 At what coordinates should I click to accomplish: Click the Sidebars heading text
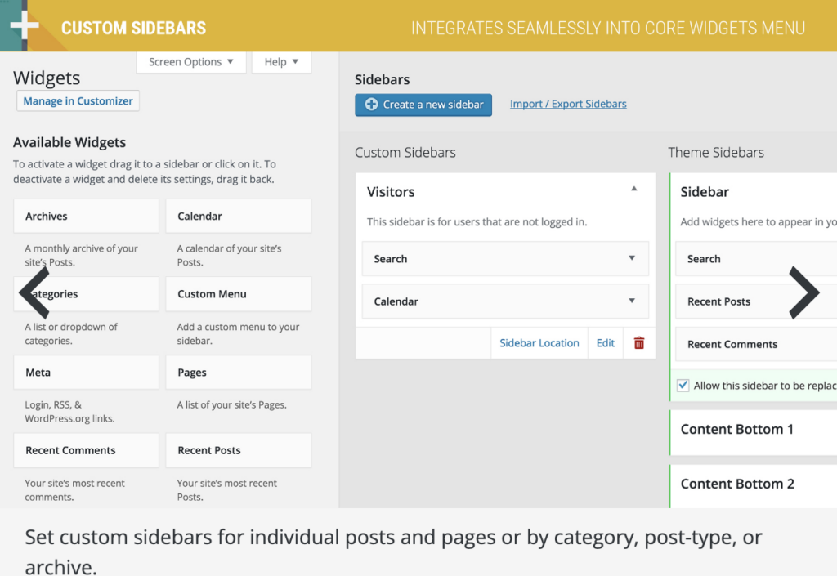tap(383, 79)
